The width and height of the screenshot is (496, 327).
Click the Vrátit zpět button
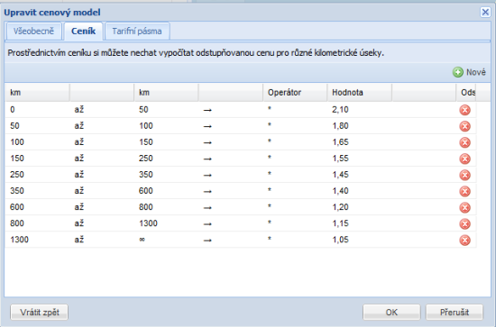click(x=39, y=313)
